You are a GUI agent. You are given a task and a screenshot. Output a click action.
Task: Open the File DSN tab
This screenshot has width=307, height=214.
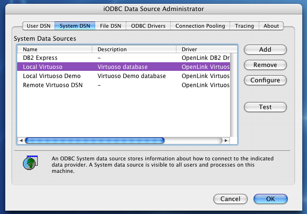click(110, 26)
